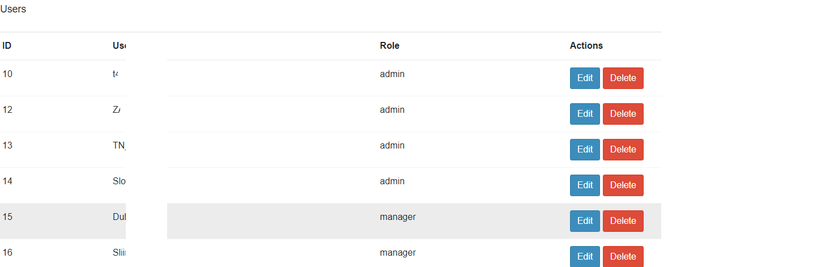Edit the user with ID 16
The width and height of the screenshot is (821, 267).
coord(585,256)
